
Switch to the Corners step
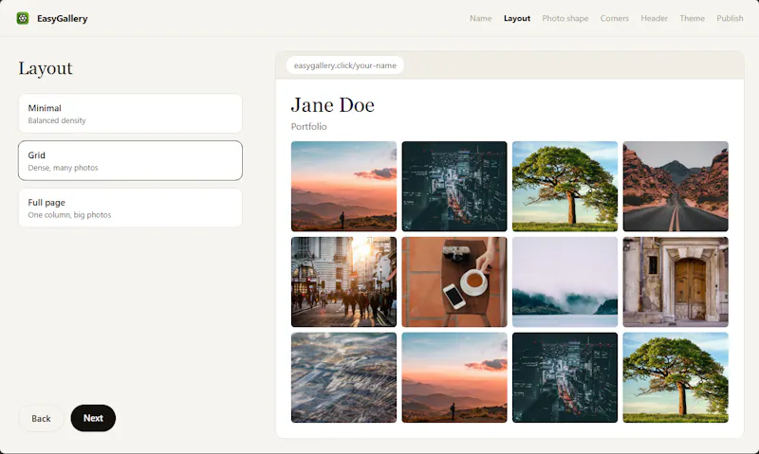[614, 18]
